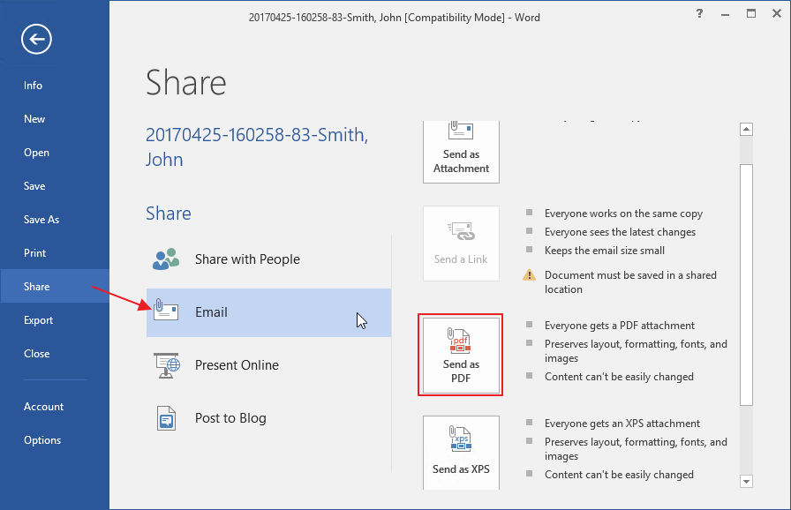Image resolution: width=791 pixels, height=510 pixels.
Task: Open Account settings in the sidebar
Action: tap(43, 407)
